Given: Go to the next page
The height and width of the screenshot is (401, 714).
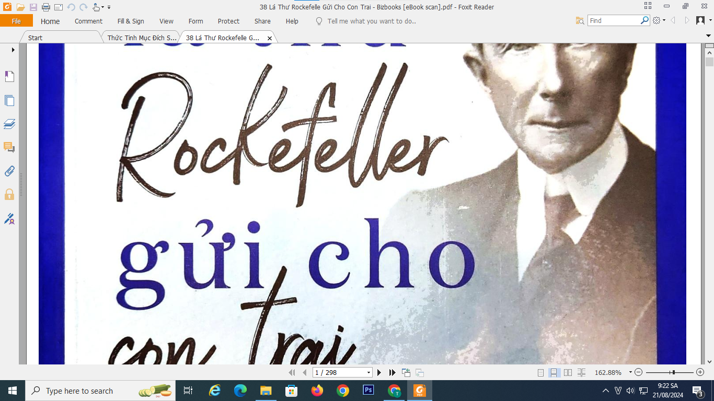Looking at the screenshot, I should coord(379,372).
